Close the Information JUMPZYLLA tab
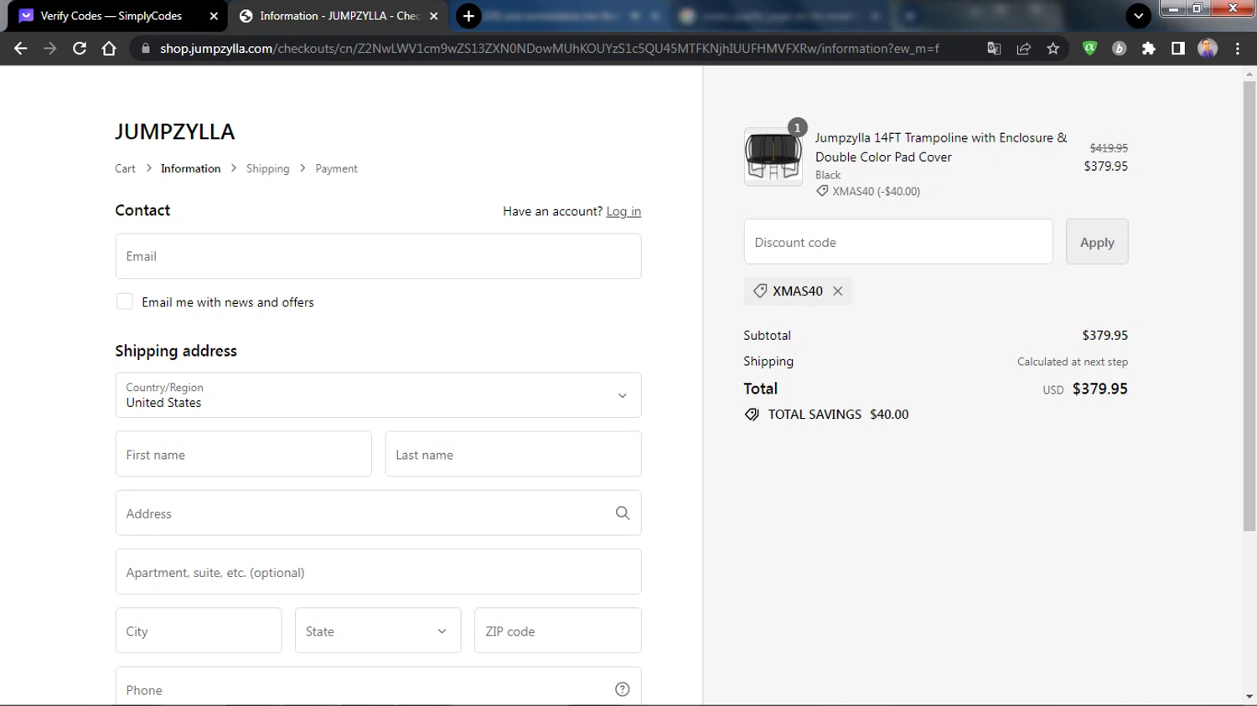Viewport: 1257px width, 706px height. pyautogui.click(x=434, y=16)
